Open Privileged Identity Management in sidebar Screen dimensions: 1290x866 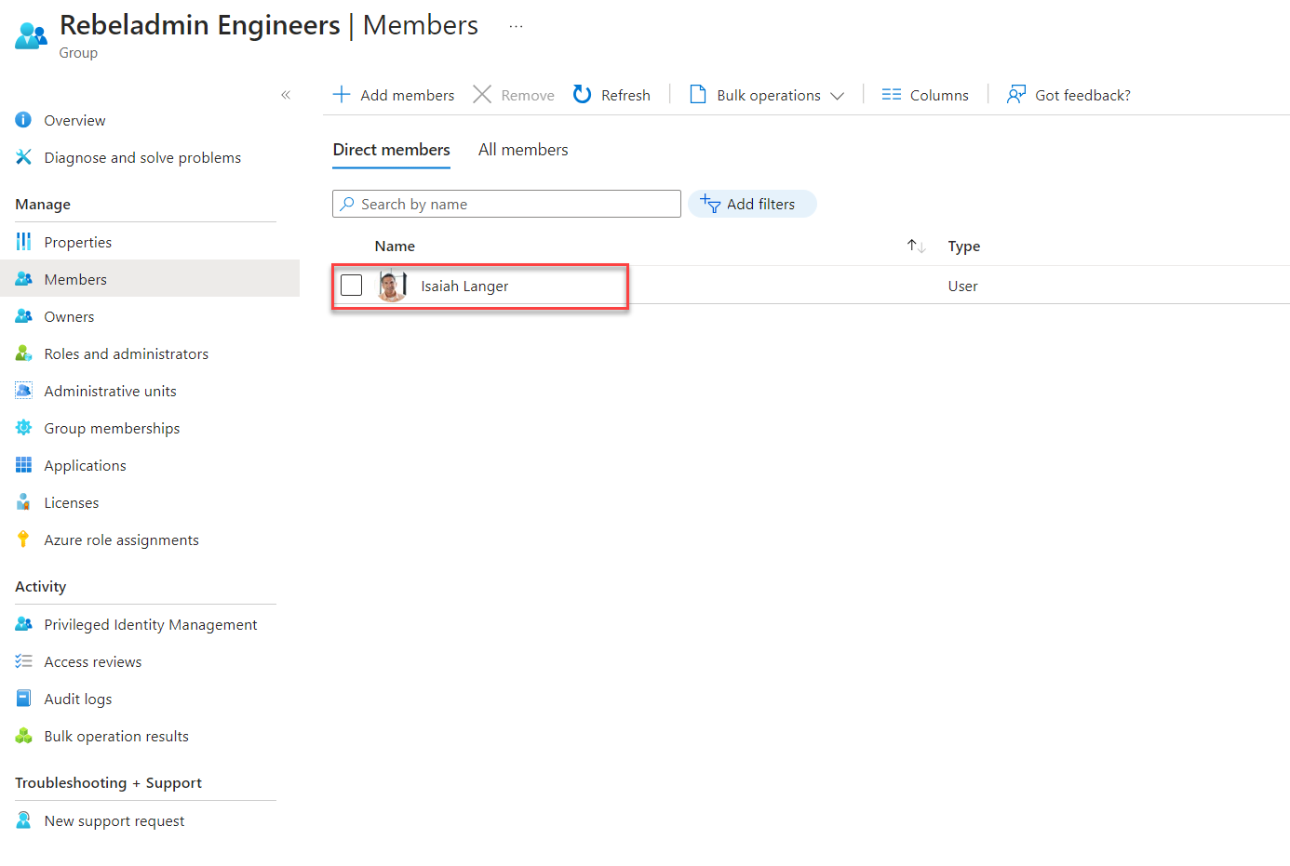point(150,624)
